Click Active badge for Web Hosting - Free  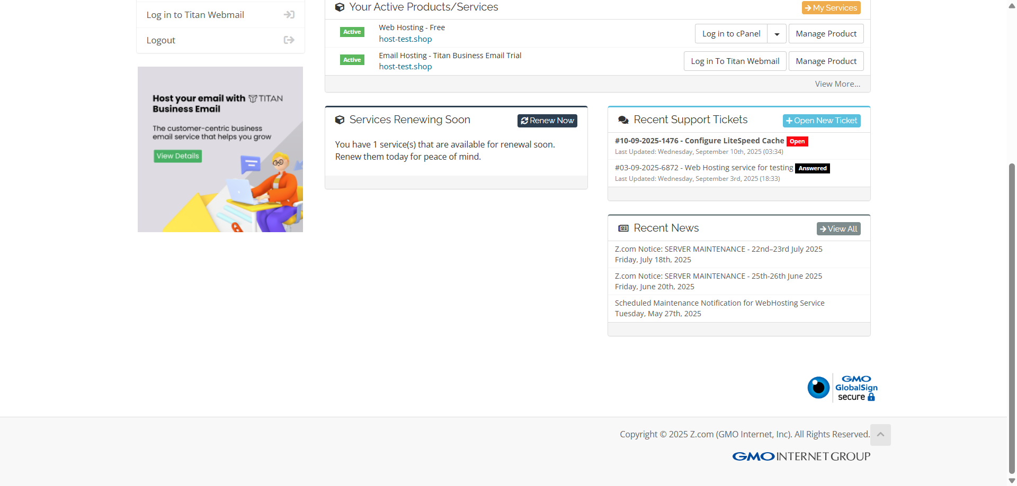point(352,32)
